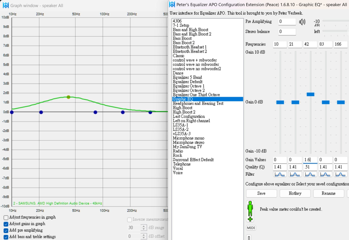Select the Classic configuration

179,56
